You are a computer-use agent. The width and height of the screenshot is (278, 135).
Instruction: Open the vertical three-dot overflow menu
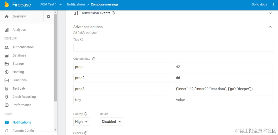click(273, 5)
